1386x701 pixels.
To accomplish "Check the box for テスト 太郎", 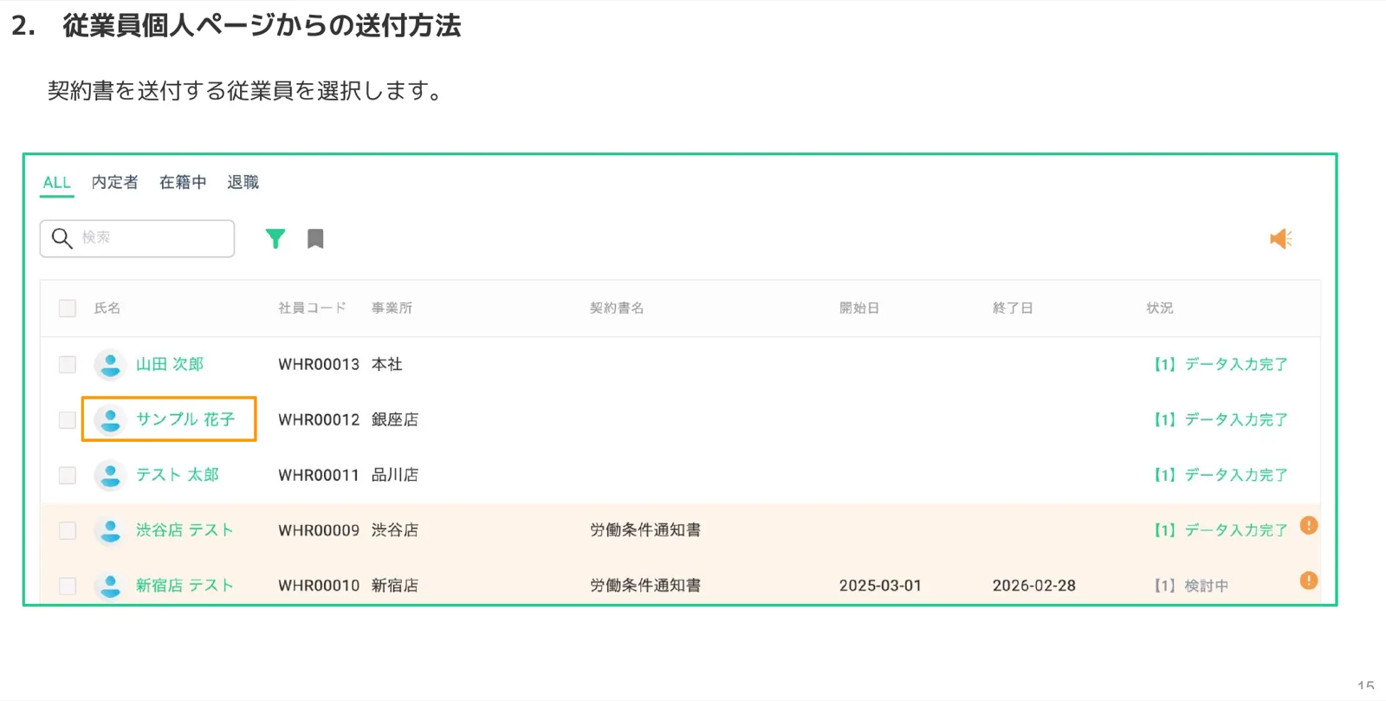I will coord(68,476).
